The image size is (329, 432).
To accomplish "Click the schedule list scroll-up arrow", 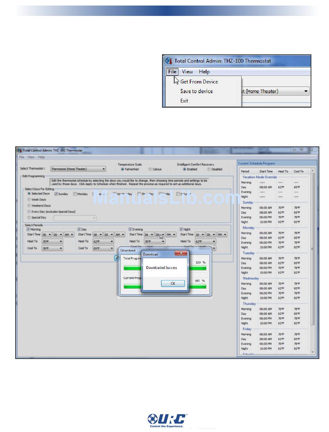I will (313, 171).
